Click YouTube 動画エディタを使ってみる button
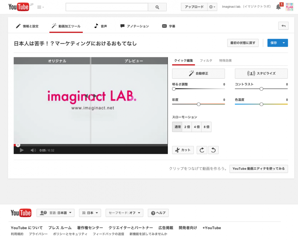This screenshot has height=240, width=298. pos(259,169)
